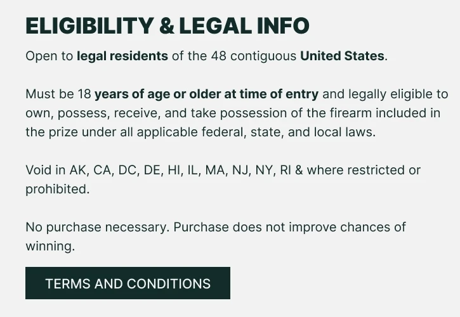Click the 'where restricted or' text

[364, 170]
